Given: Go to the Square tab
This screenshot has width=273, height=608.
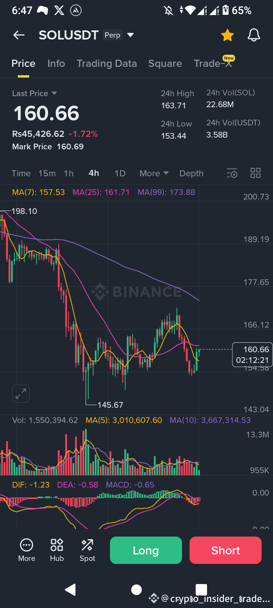Looking at the screenshot, I should click(x=165, y=63).
